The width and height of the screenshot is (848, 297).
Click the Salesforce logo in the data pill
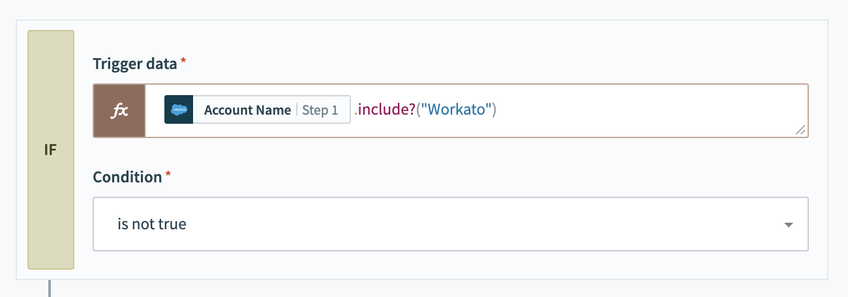tap(179, 110)
